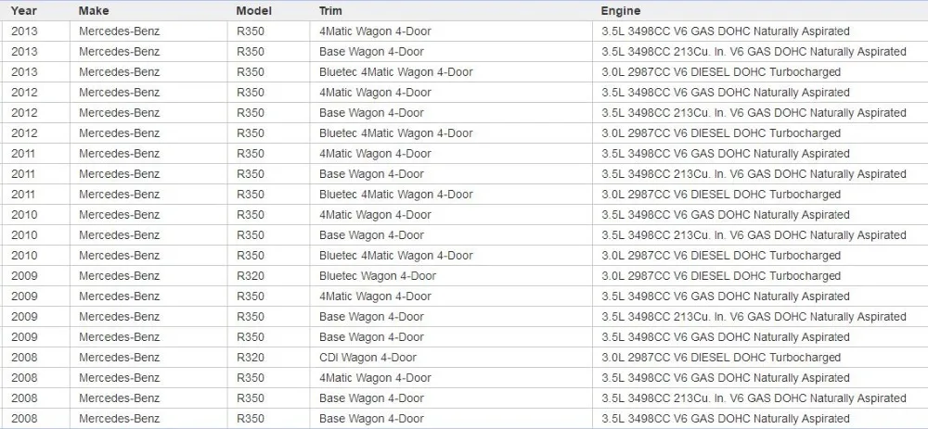Click the diesel engine cell for the 2009 R320
Screen dimensions: 928x429
[x=760, y=276]
